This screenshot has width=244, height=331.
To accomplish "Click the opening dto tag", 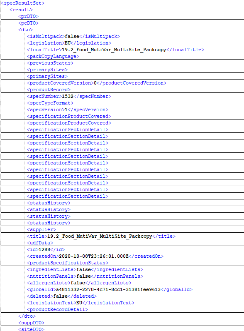I will click(x=25, y=30).
